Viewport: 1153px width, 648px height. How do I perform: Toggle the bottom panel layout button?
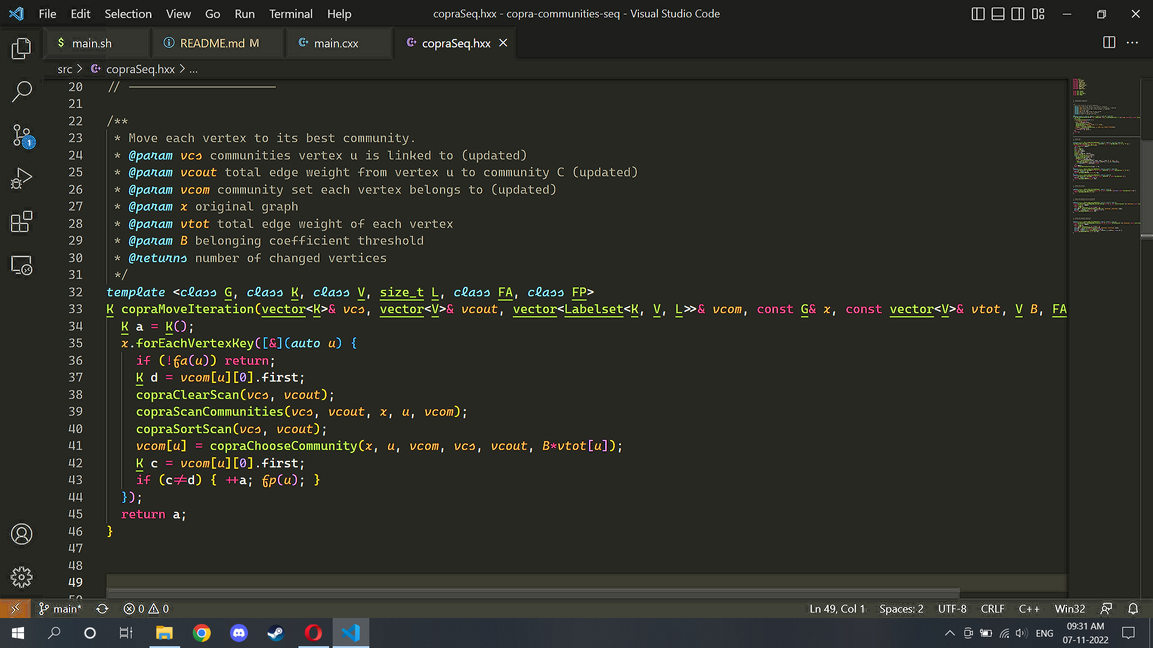(x=998, y=14)
